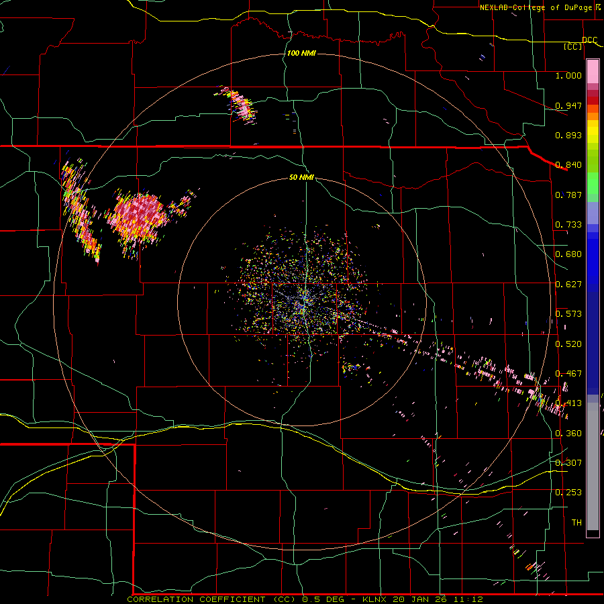Click the radar site at the rings' center
The width and height of the screenshot is (604, 604).
[x=304, y=301]
